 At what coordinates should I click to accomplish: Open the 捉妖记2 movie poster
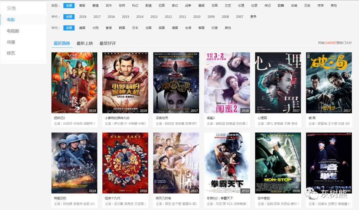click(x=74, y=83)
